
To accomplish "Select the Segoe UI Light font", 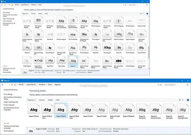I will pyautogui.click(x=101, y=109).
